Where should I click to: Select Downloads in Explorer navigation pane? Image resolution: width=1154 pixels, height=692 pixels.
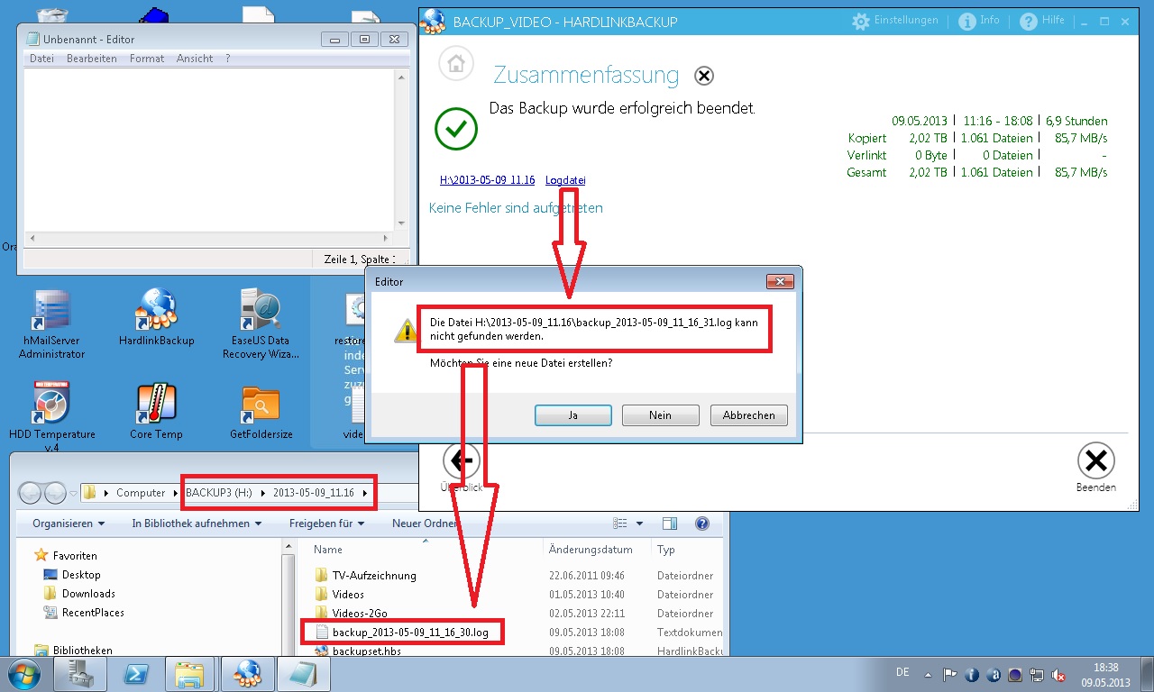point(88,594)
